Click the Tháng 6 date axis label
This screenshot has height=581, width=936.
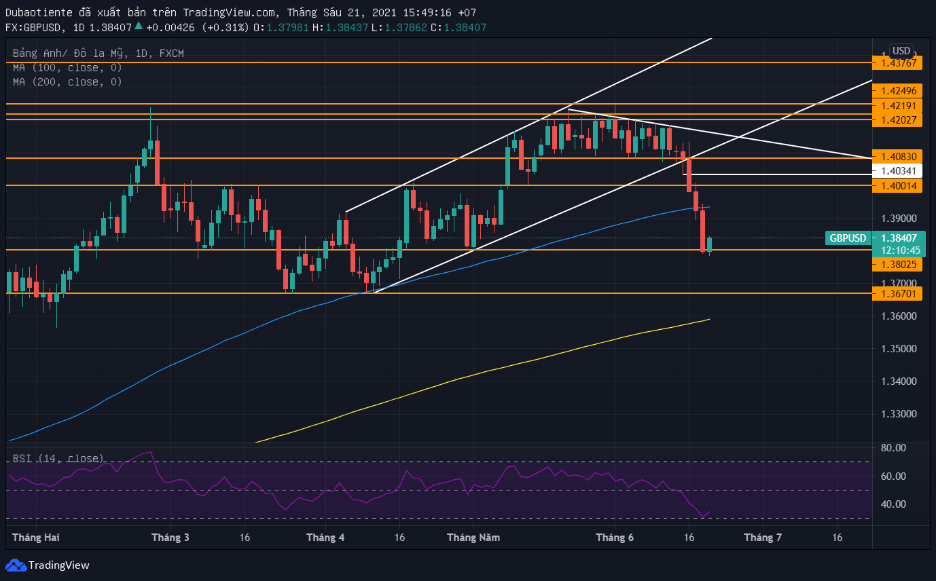pyautogui.click(x=615, y=538)
